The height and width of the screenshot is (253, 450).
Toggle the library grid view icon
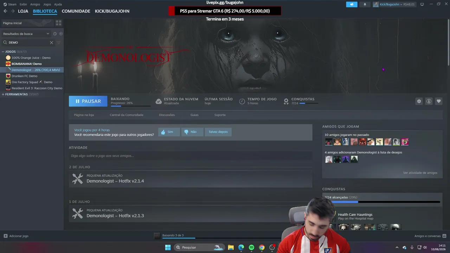pos(58,23)
